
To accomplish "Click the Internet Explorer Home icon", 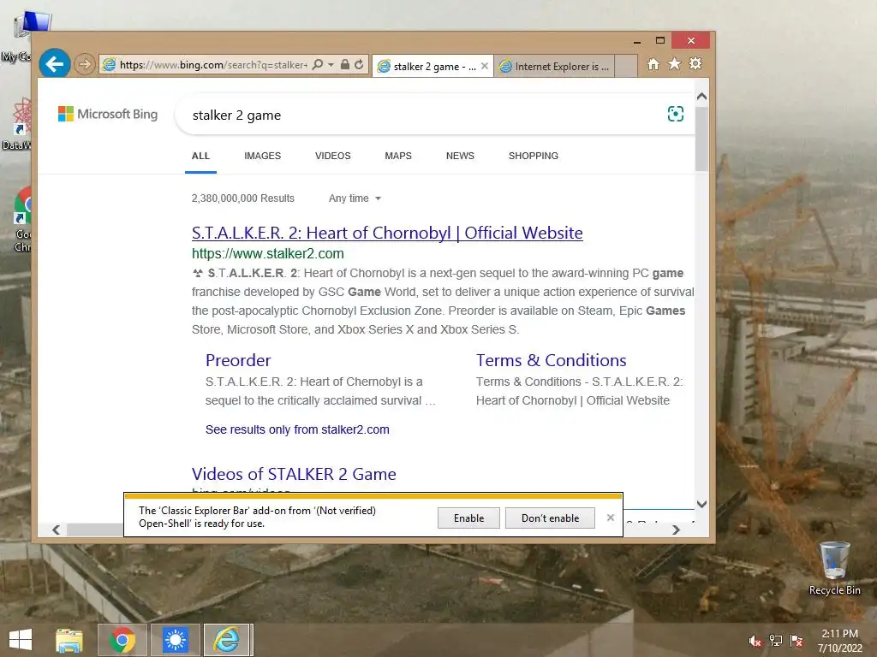I will [x=653, y=64].
